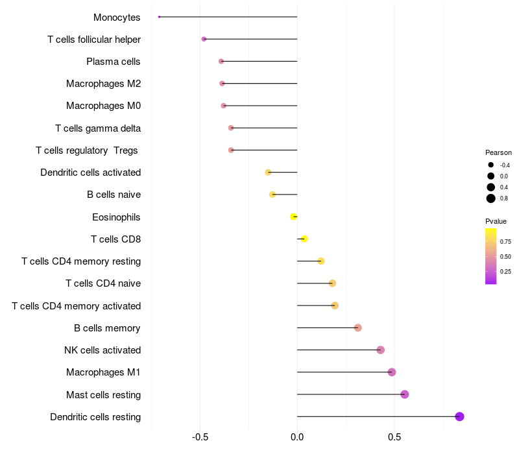Select the B cells memory data point
The height and width of the screenshot is (454, 519).
(x=358, y=328)
